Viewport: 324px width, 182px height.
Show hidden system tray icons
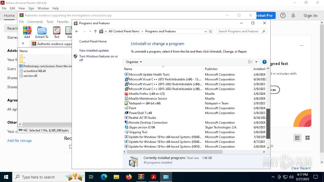273,177
